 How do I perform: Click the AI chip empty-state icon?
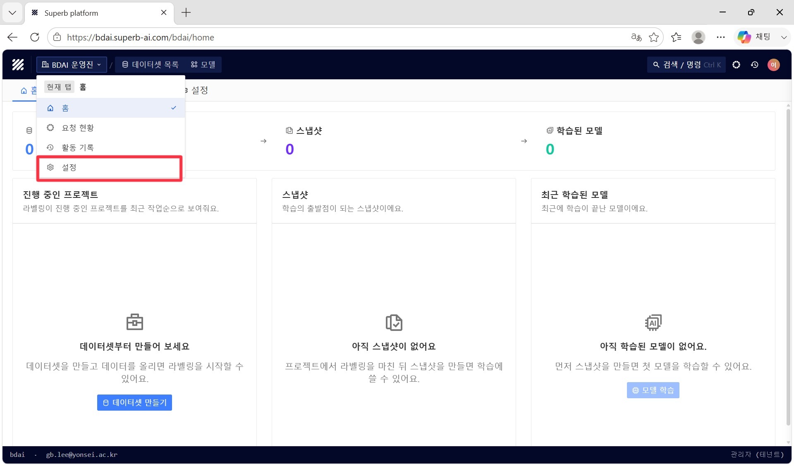coord(653,322)
